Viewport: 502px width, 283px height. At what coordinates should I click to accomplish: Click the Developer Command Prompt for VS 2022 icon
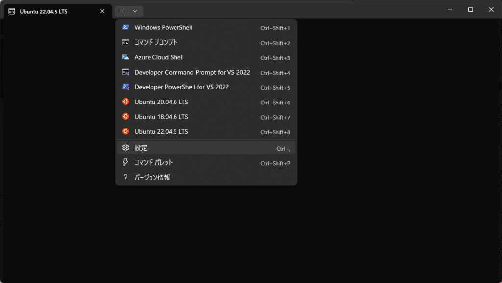126,72
